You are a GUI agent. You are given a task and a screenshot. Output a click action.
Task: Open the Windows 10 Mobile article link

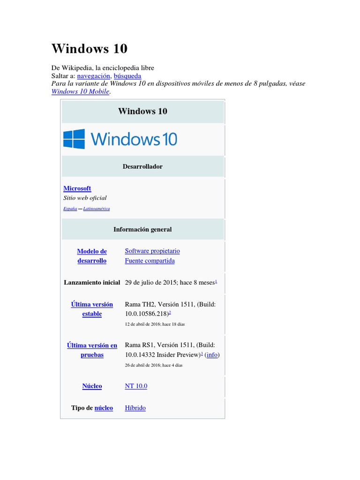(x=80, y=91)
